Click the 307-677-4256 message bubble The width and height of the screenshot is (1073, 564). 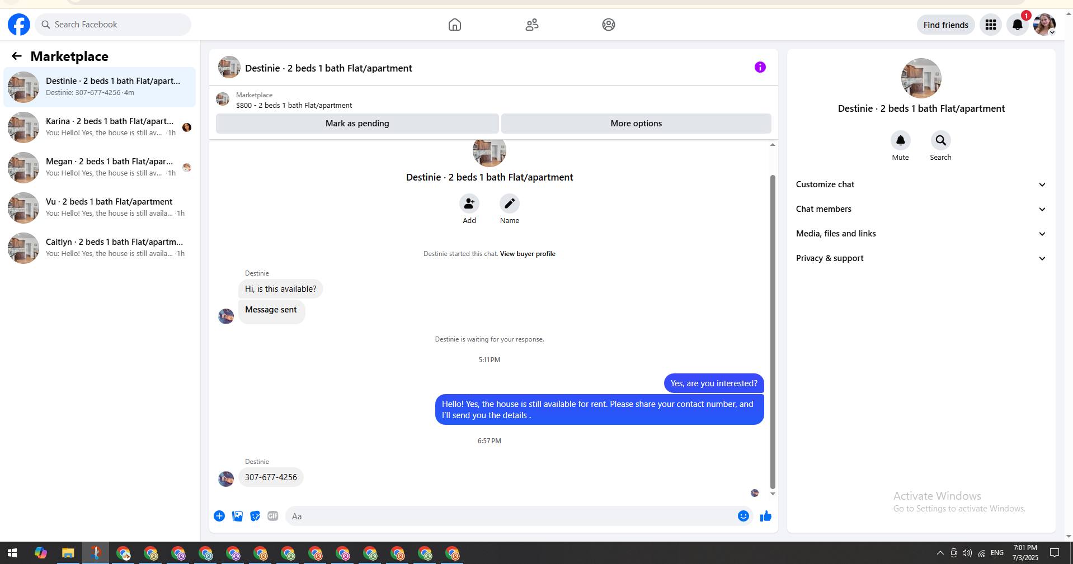pos(271,477)
